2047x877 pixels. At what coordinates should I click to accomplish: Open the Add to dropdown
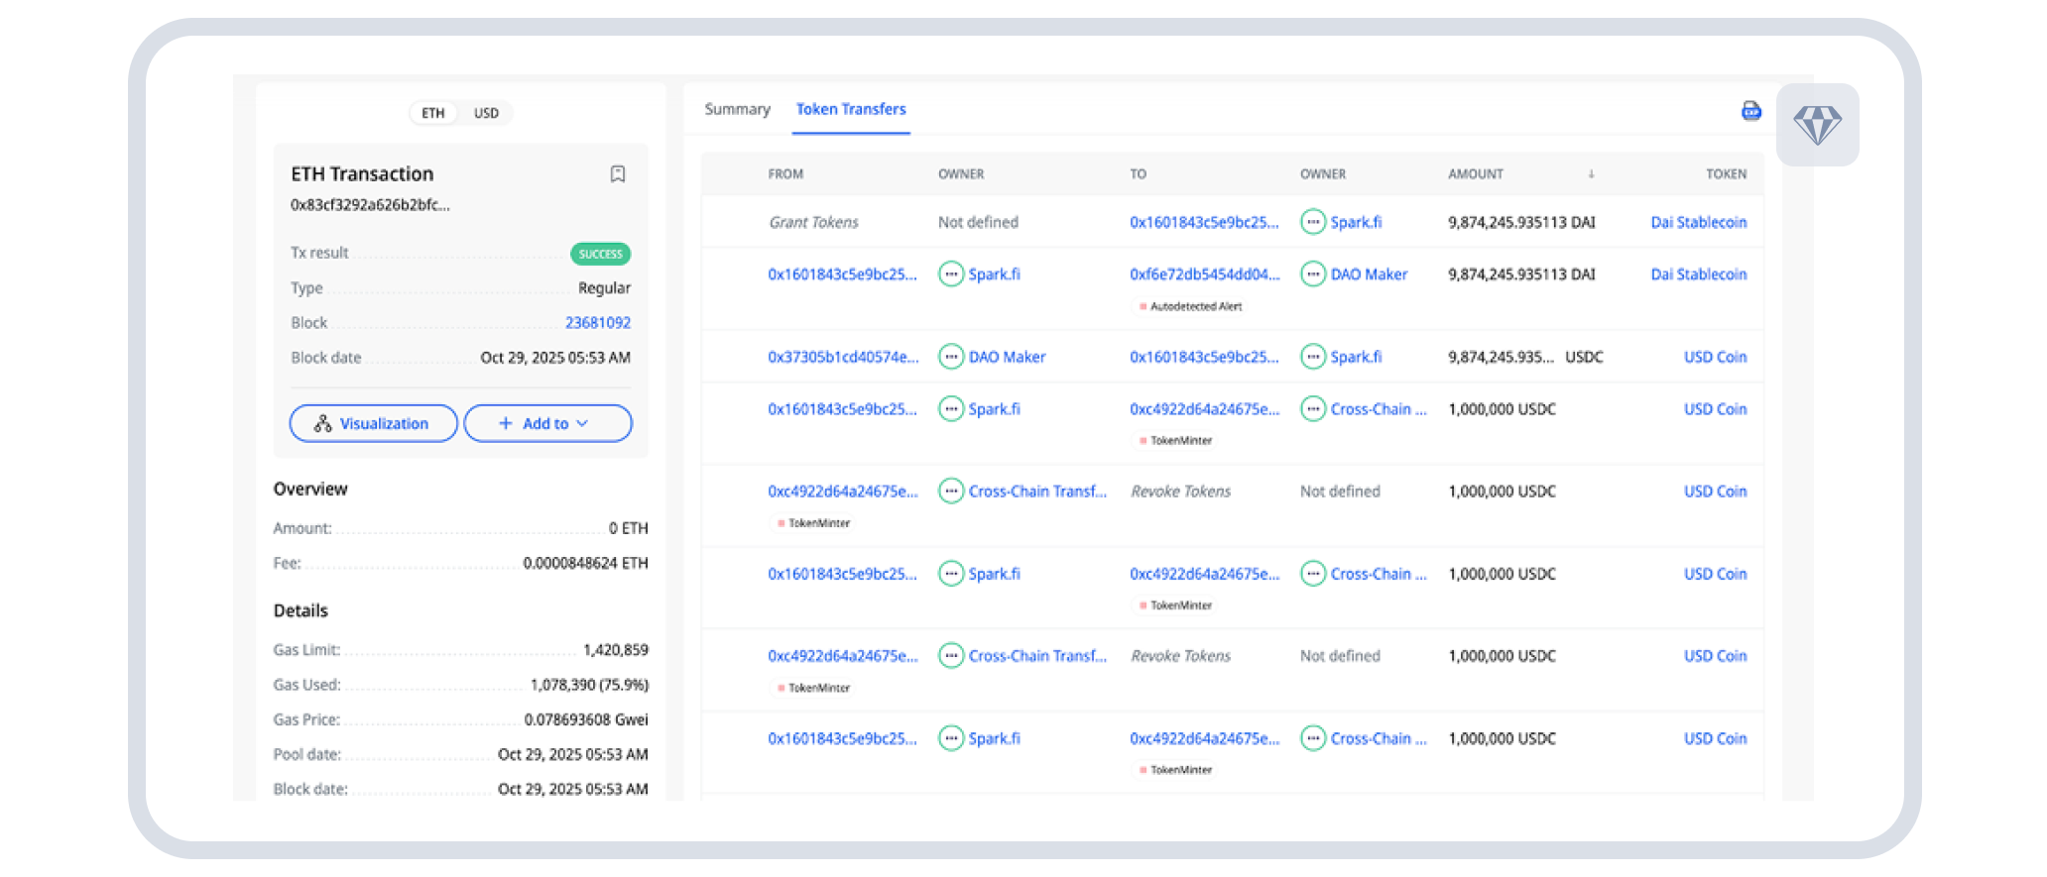click(x=547, y=423)
